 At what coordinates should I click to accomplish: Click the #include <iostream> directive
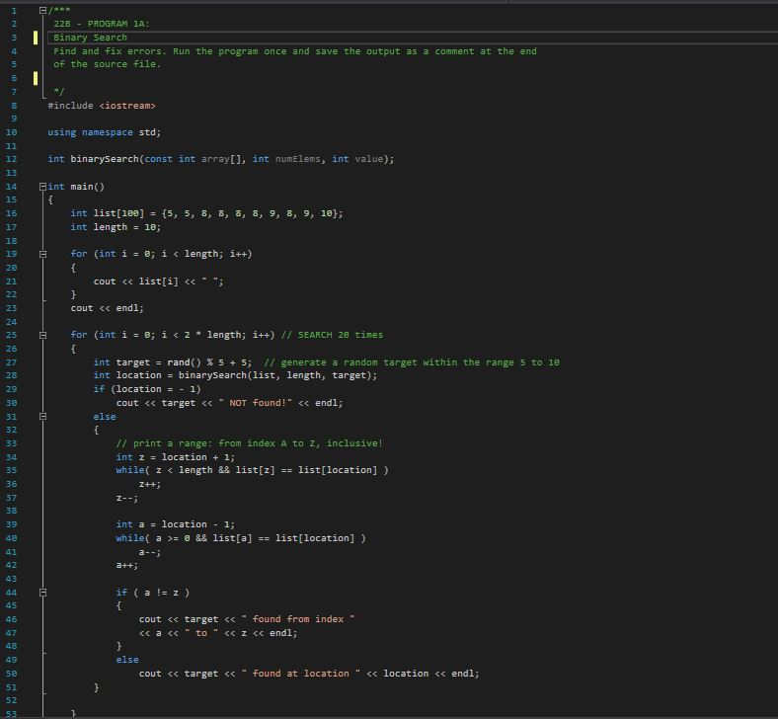[x=102, y=106]
